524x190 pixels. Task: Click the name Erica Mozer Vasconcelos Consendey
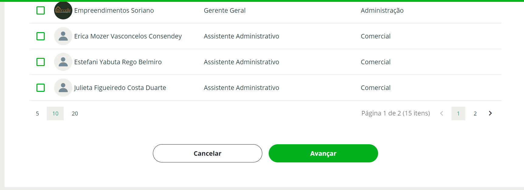click(128, 36)
